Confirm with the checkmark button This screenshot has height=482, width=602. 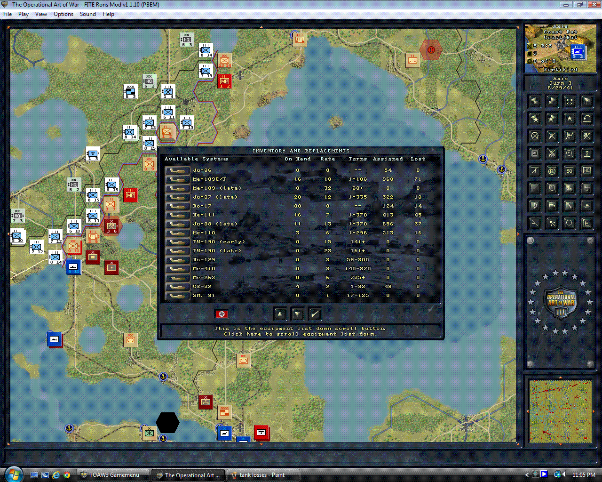315,313
